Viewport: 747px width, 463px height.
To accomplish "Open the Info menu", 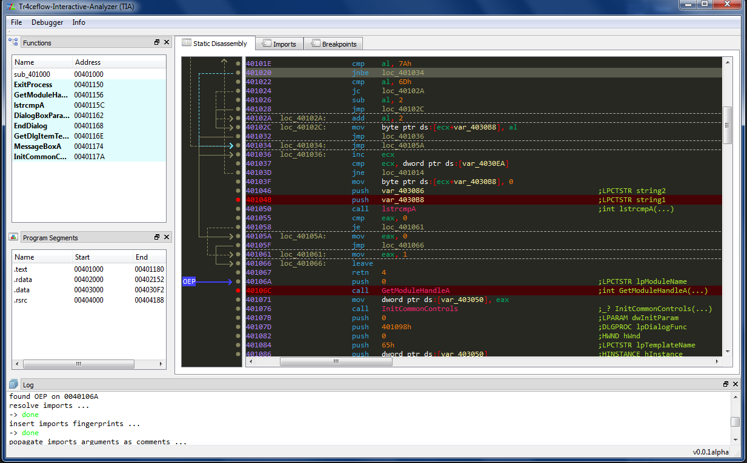I will click(79, 22).
